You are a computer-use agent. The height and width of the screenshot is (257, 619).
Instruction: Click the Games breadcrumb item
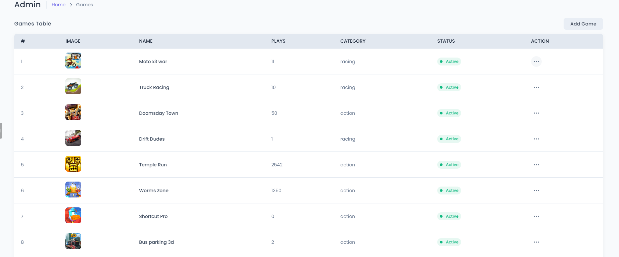click(84, 5)
